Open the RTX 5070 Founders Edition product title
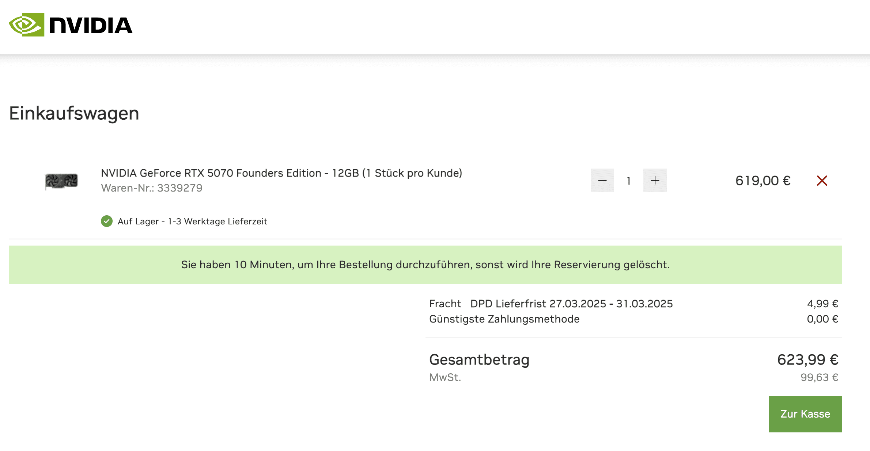Screen dimensions: 870x451 [x=281, y=173]
